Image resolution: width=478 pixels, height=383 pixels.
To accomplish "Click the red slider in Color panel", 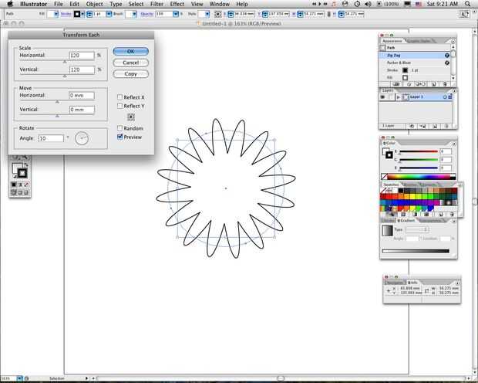I will point(418,151).
